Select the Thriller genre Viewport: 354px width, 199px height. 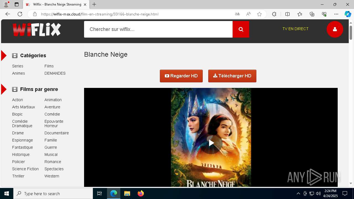pyautogui.click(x=18, y=176)
